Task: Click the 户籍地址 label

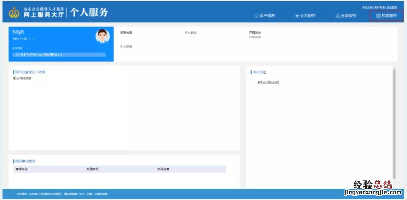Action: coord(255,33)
